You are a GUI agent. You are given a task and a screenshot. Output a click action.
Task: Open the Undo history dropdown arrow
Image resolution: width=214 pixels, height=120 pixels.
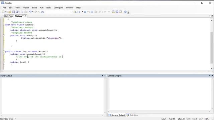coord(33,12)
